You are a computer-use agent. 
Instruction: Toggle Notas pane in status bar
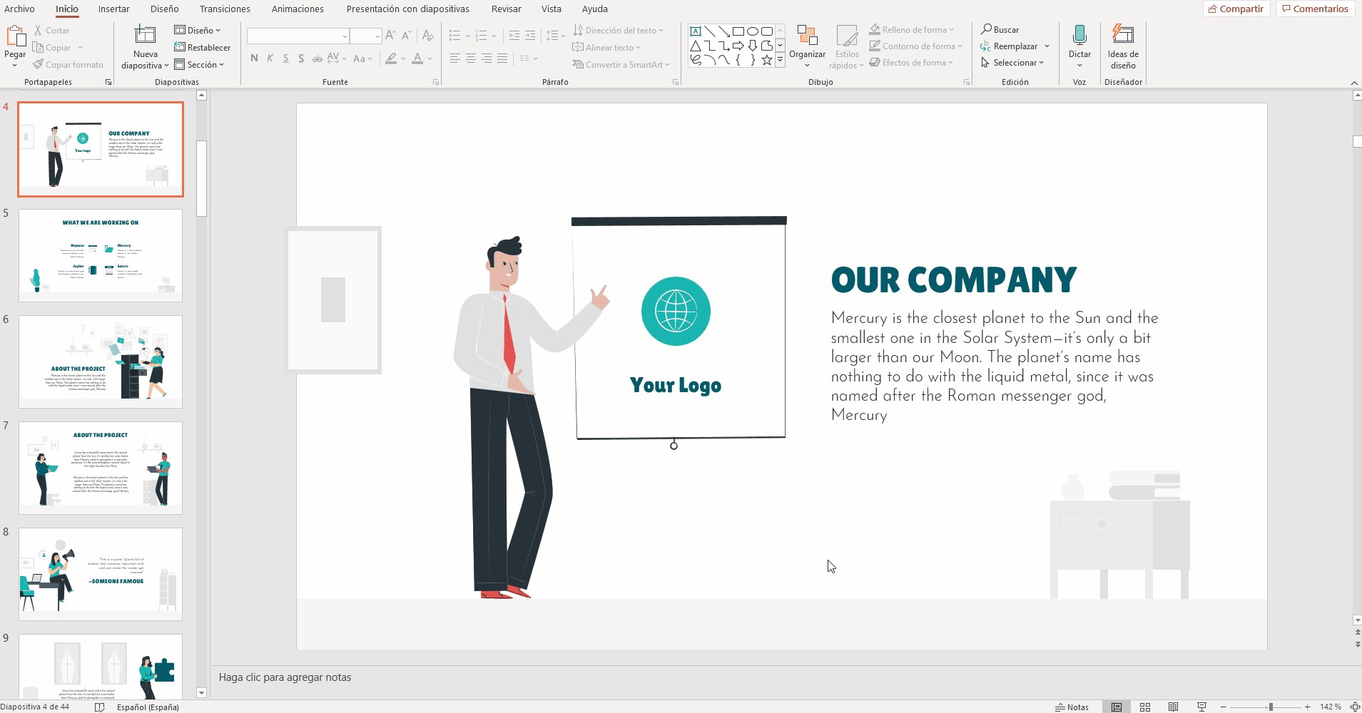coord(1072,707)
